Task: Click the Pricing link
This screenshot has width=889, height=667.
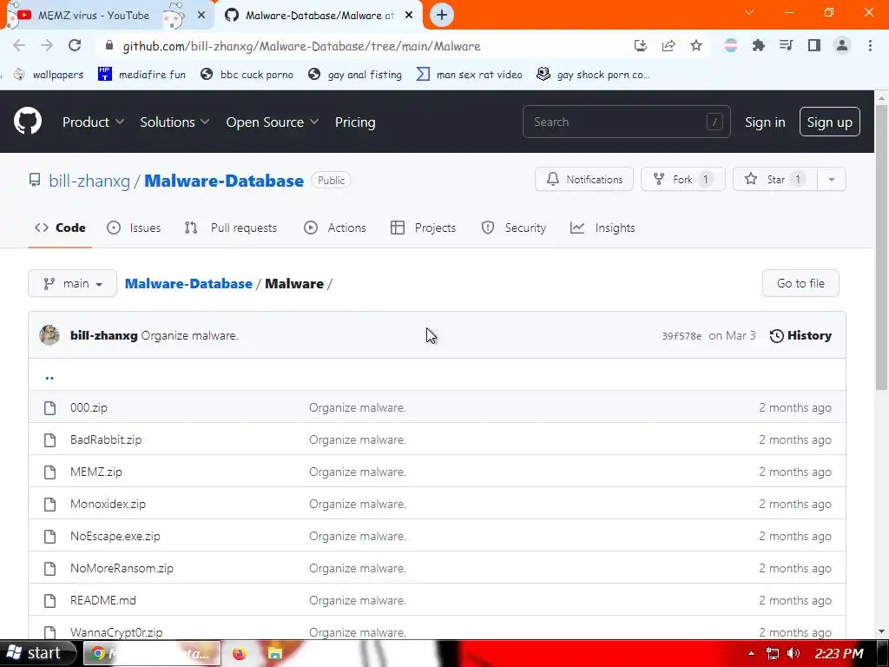Action: click(355, 122)
